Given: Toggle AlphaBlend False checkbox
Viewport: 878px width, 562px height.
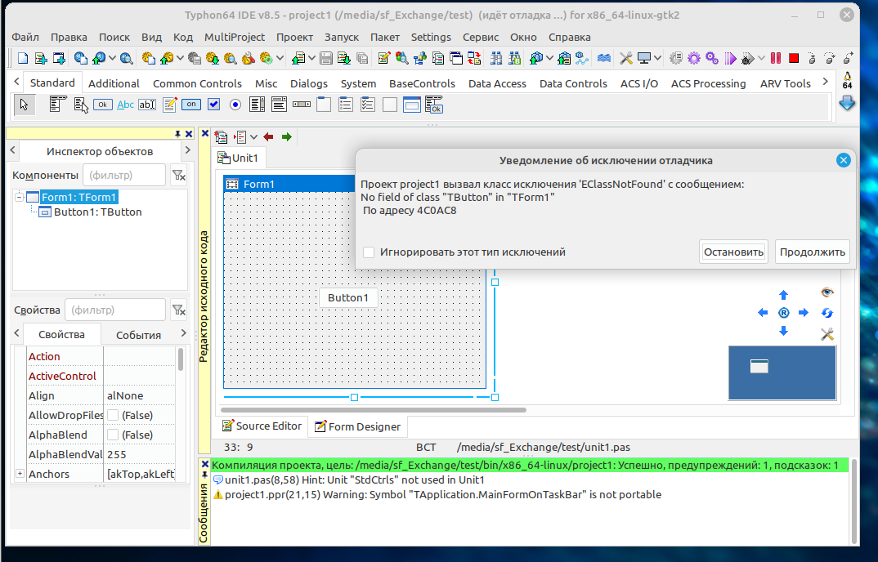Looking at the screenshot, I should (113, 435).
